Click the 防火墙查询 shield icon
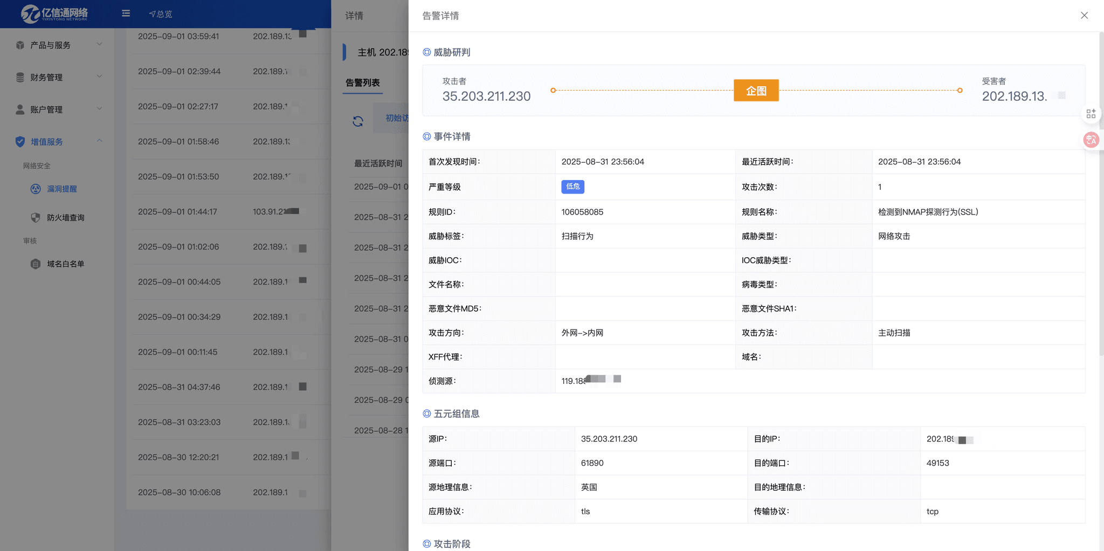This screenshot has height=551, width=1104. (36, 218)
